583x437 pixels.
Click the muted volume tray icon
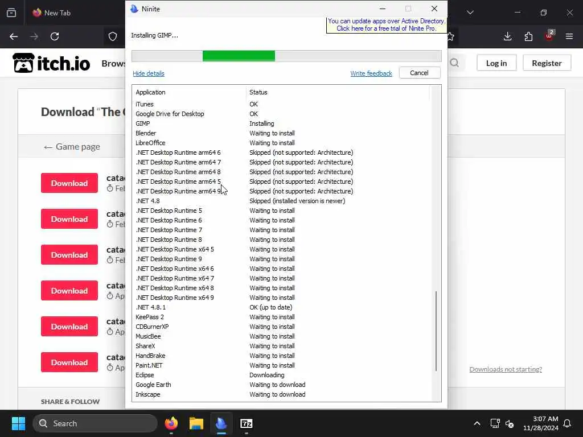510,423
